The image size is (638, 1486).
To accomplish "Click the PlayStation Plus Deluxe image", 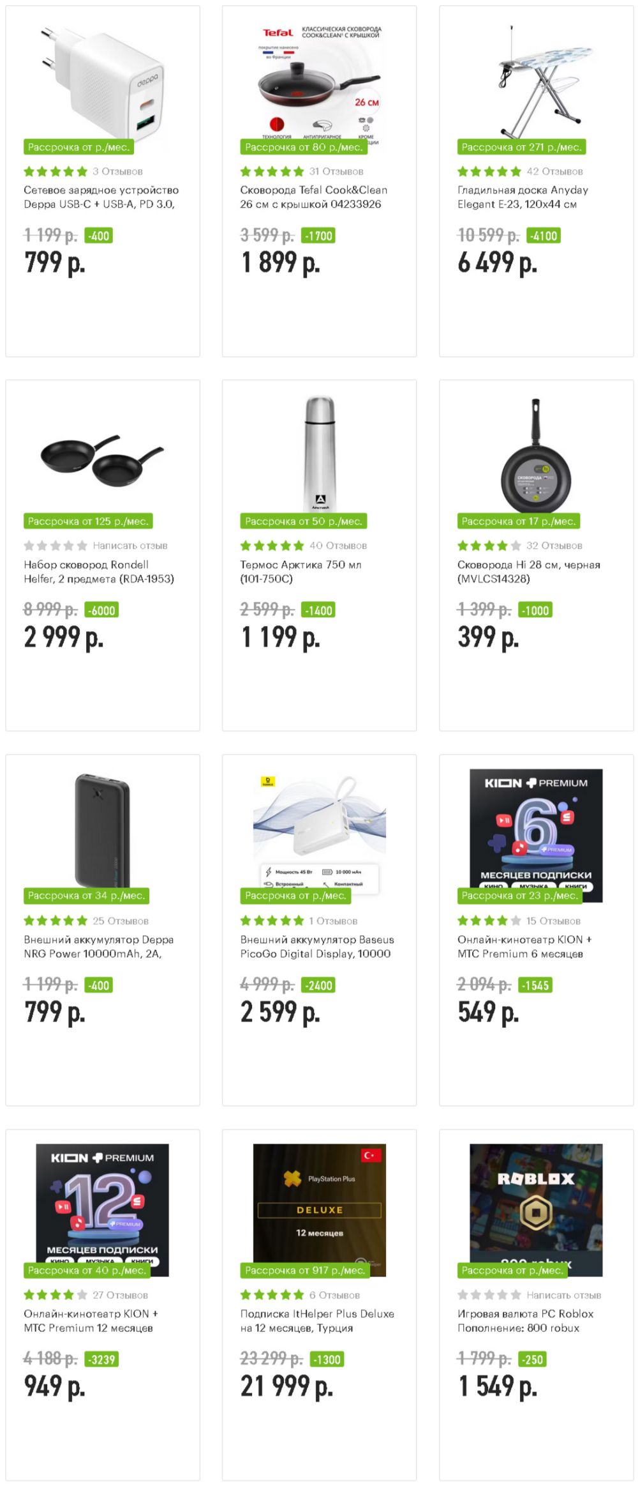I will [319, 1202].
